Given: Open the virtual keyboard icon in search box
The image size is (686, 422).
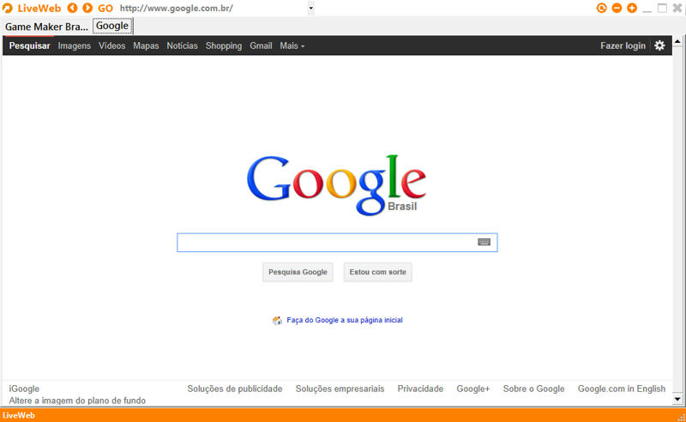Looking at the screenshot, I should 484,242.
